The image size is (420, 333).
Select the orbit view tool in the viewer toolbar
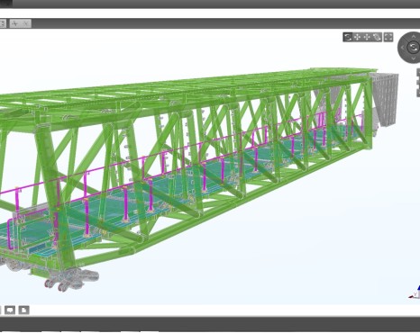[x=348, y=37]
